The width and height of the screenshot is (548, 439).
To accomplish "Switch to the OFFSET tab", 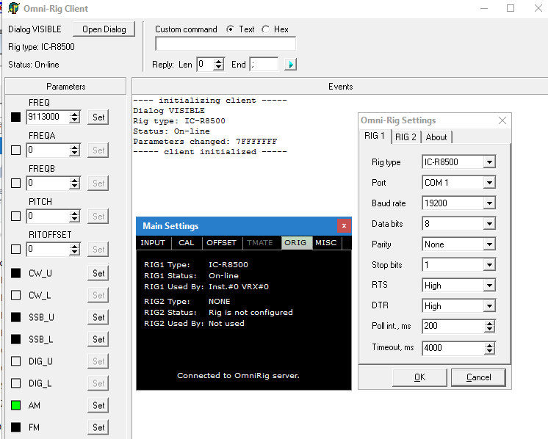I will [222, 243].
